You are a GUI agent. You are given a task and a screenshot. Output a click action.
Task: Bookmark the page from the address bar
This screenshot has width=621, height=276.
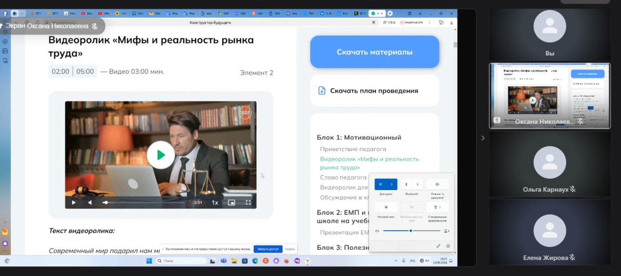point(373,22)
